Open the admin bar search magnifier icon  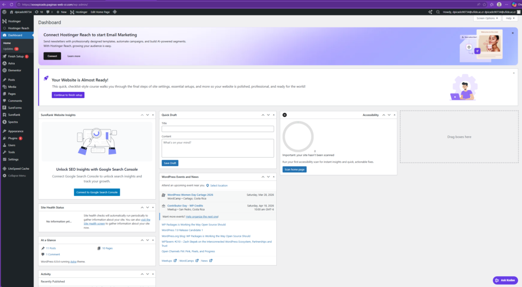(x=438, y=12)
